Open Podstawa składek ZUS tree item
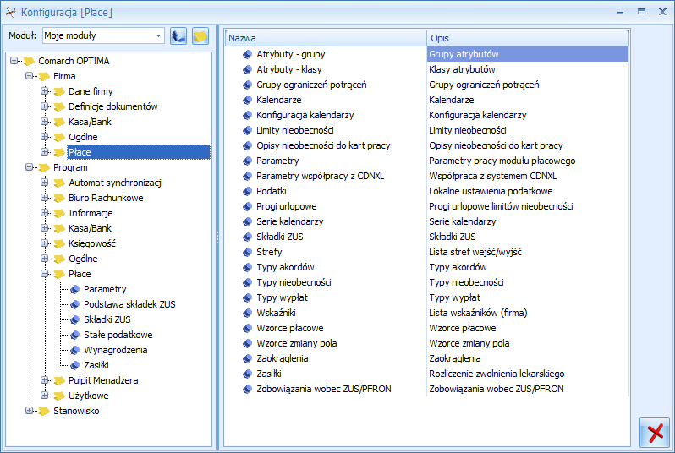Screen dimensions: 675x453 pos(129,304)
